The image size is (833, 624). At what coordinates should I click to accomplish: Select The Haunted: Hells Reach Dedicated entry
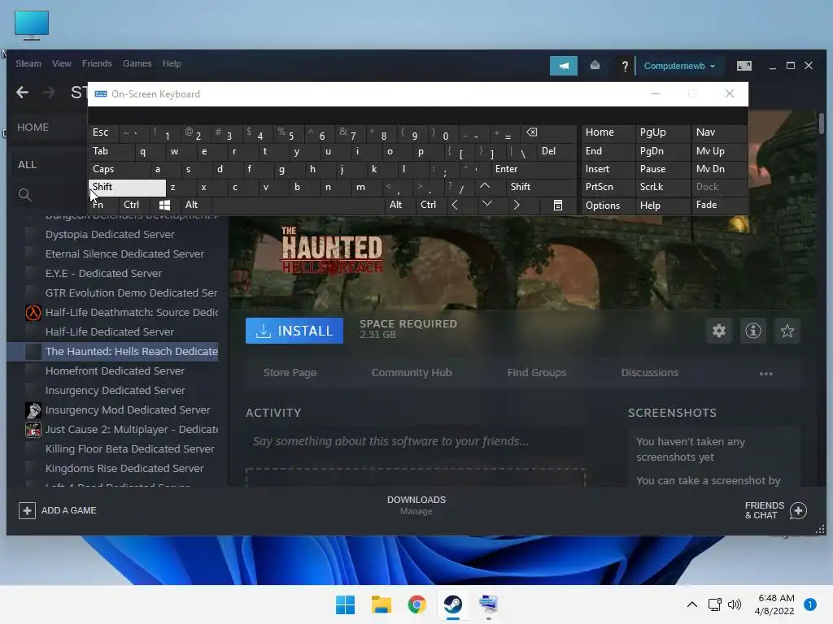tap(112, 351)
